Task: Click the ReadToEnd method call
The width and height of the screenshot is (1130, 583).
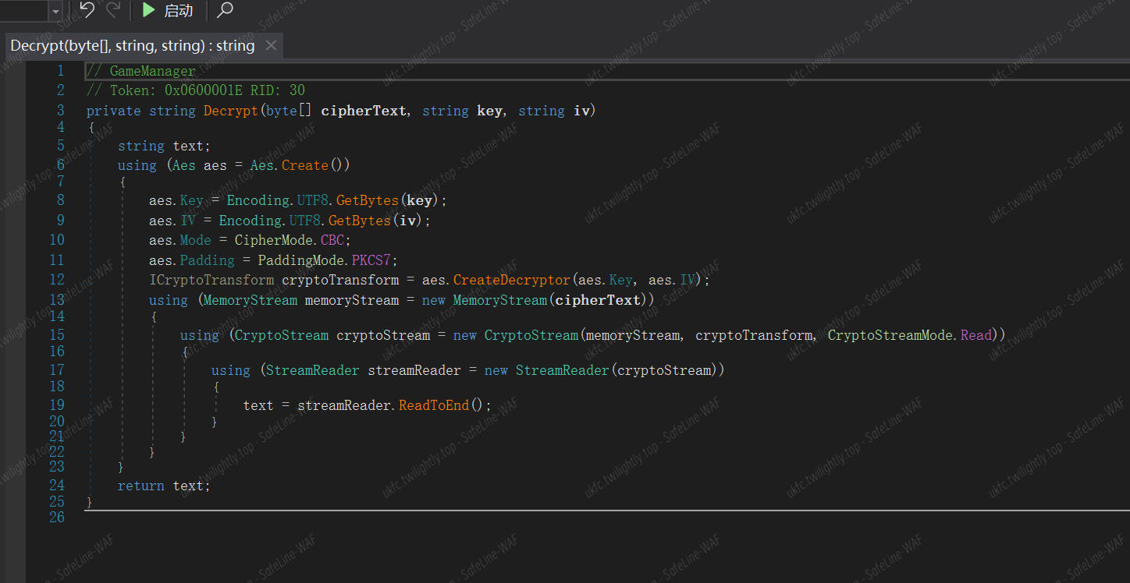Action: [x=435, y=405]
